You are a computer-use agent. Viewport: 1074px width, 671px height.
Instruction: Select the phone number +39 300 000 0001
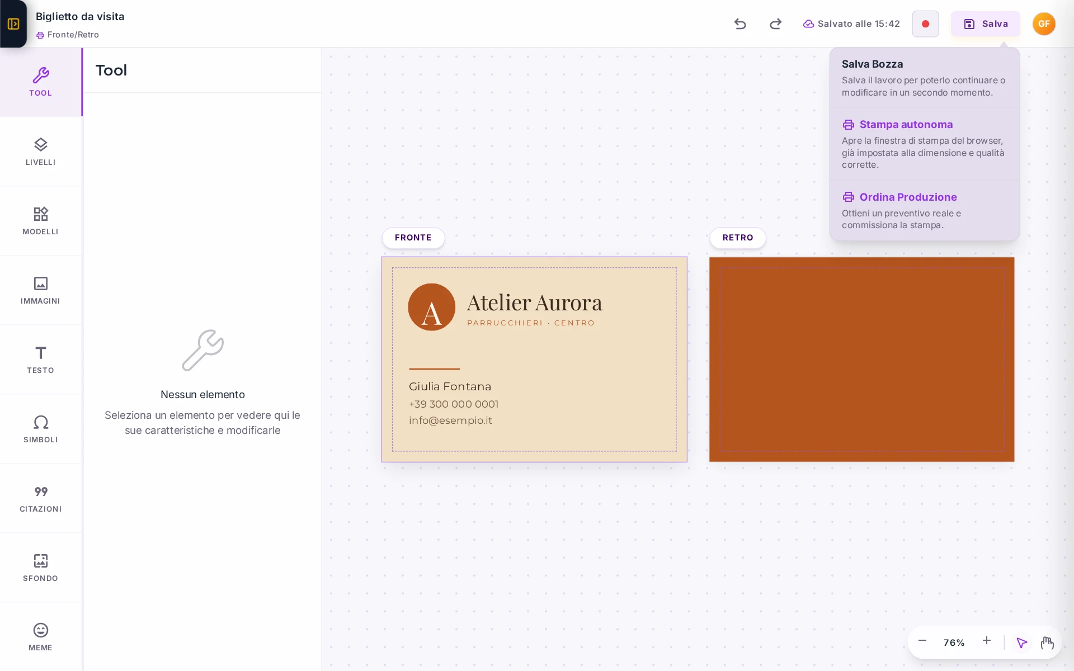(x=453, y=404)
